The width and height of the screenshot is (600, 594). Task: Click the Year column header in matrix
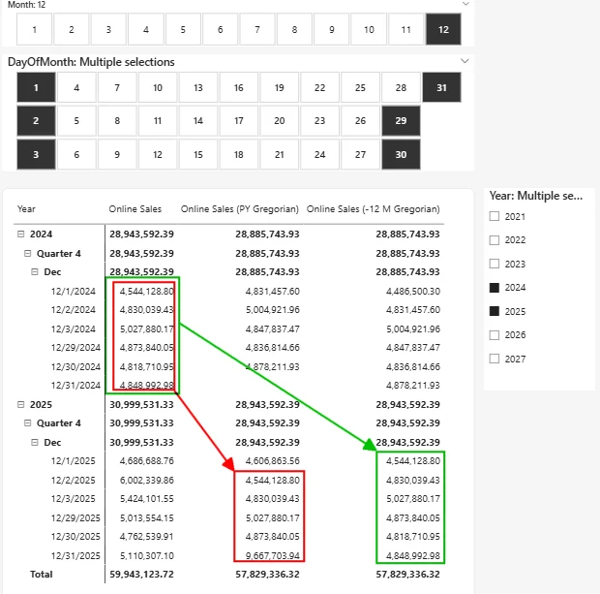pos(26,209)
